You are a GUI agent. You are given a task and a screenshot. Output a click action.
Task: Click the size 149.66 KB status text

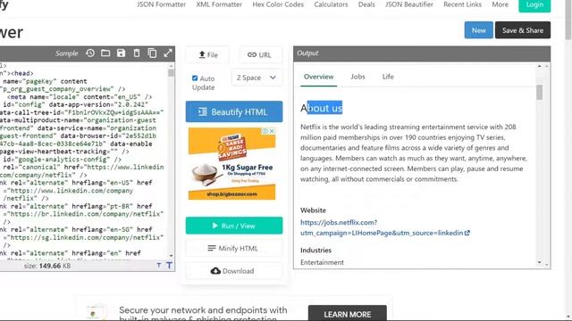(x=47, y=266)
